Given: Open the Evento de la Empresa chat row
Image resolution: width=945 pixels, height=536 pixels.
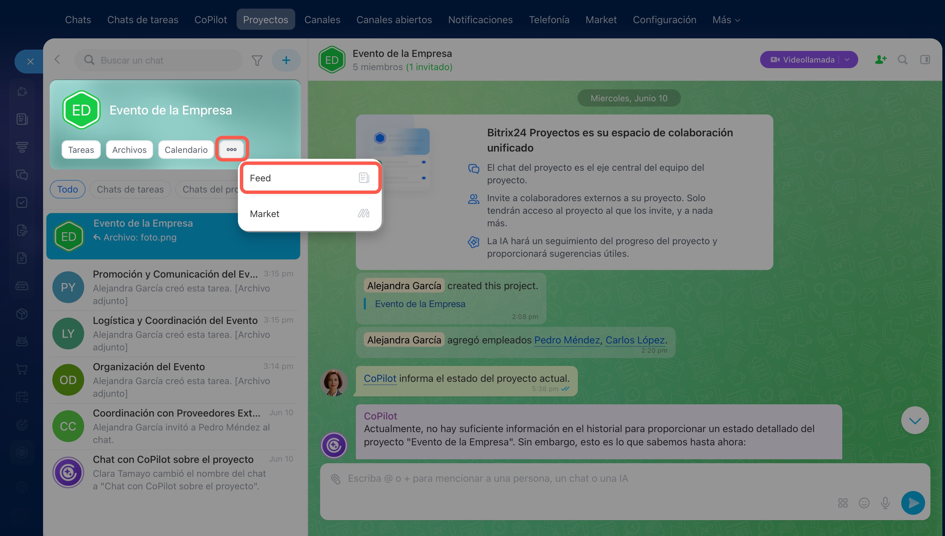Looking at the screenshot, I should [x=173, y=236].
